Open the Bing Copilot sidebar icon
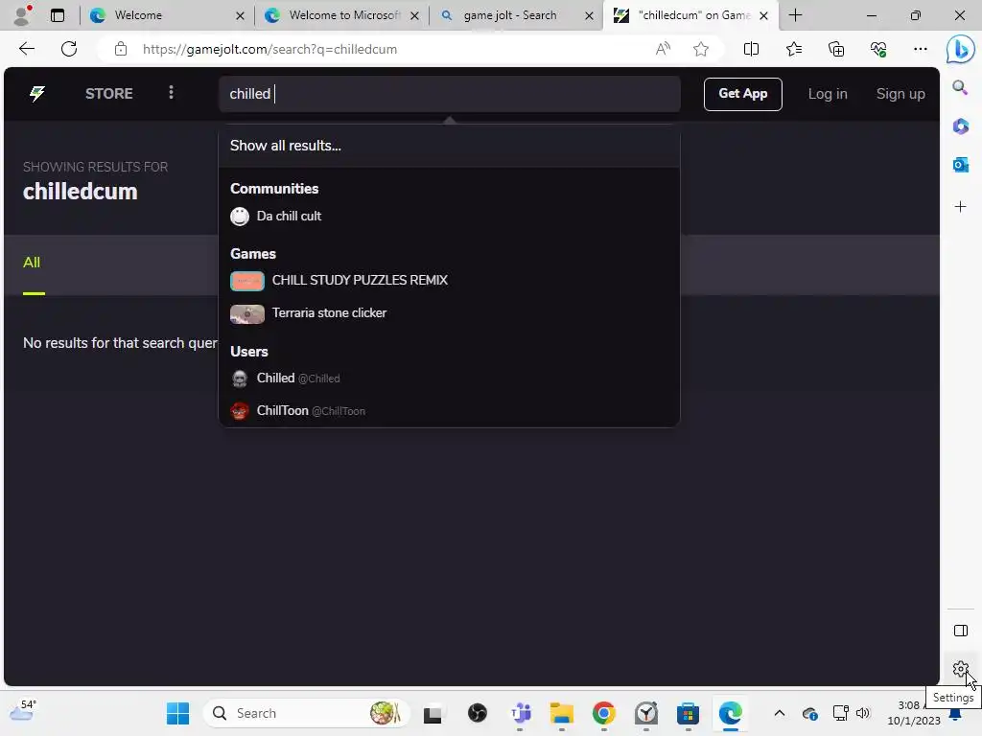The height and width of the screenshot is (736, 982). (x=960, y=50)
